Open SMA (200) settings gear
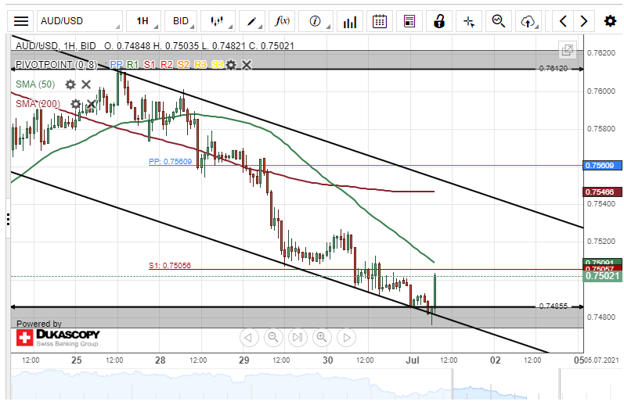The image size is (624, 405). 76,104
